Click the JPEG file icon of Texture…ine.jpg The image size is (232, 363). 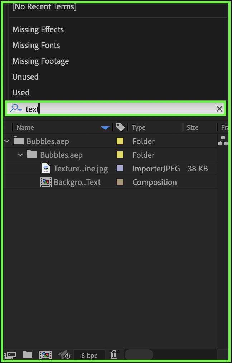pyautogui.click(x=46, y=168)
